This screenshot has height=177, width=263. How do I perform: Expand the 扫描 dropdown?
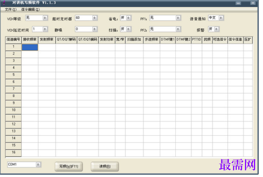[x=128, y=29]
